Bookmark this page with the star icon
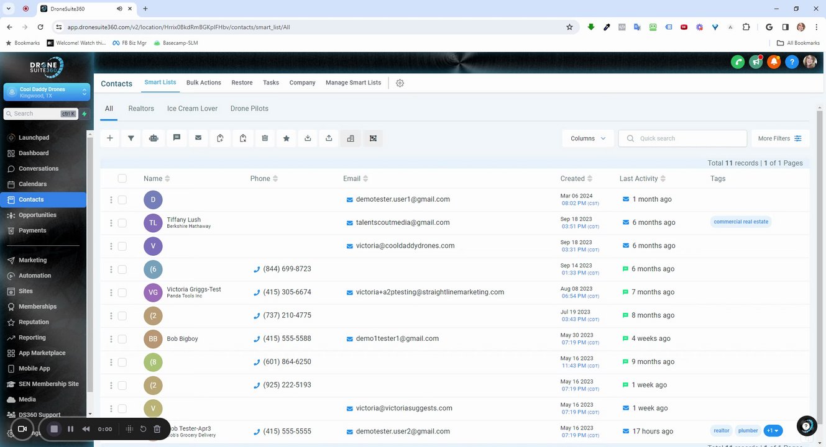Image resolution: width=826 pixels, height=447 pixels. tap(569, 27)
